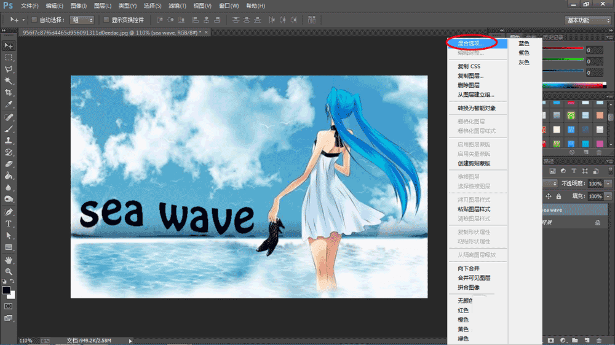Close the document tab for the jpg
The height and width of the screenshot is (345, 615).
[206, 32]
